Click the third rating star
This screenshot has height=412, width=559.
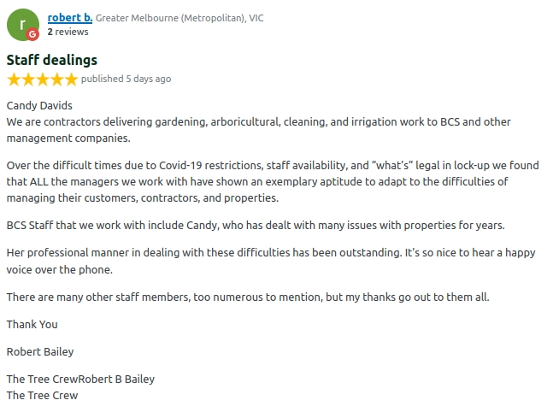[42, 79]
